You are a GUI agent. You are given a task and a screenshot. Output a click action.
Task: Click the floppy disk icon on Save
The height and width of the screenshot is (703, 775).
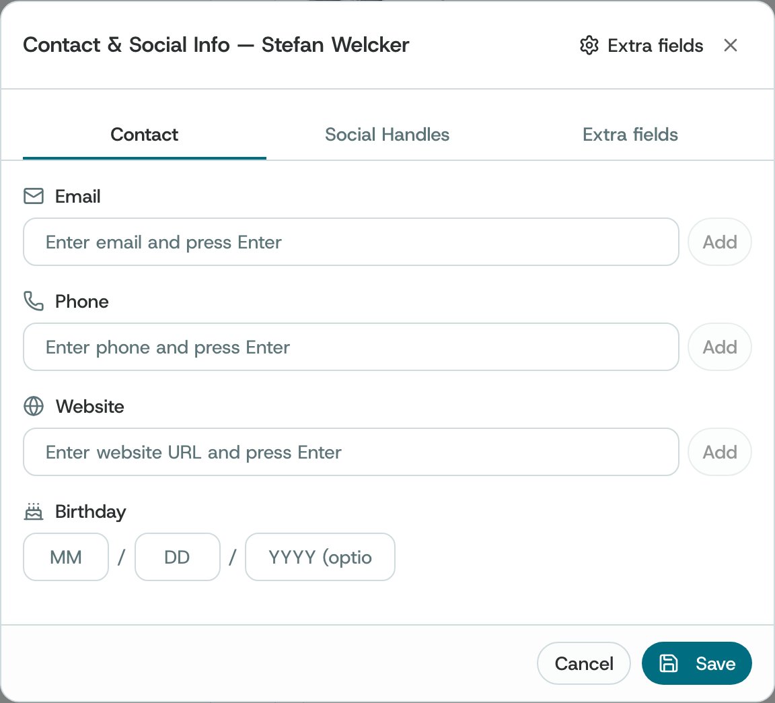(x=668, y=663)
